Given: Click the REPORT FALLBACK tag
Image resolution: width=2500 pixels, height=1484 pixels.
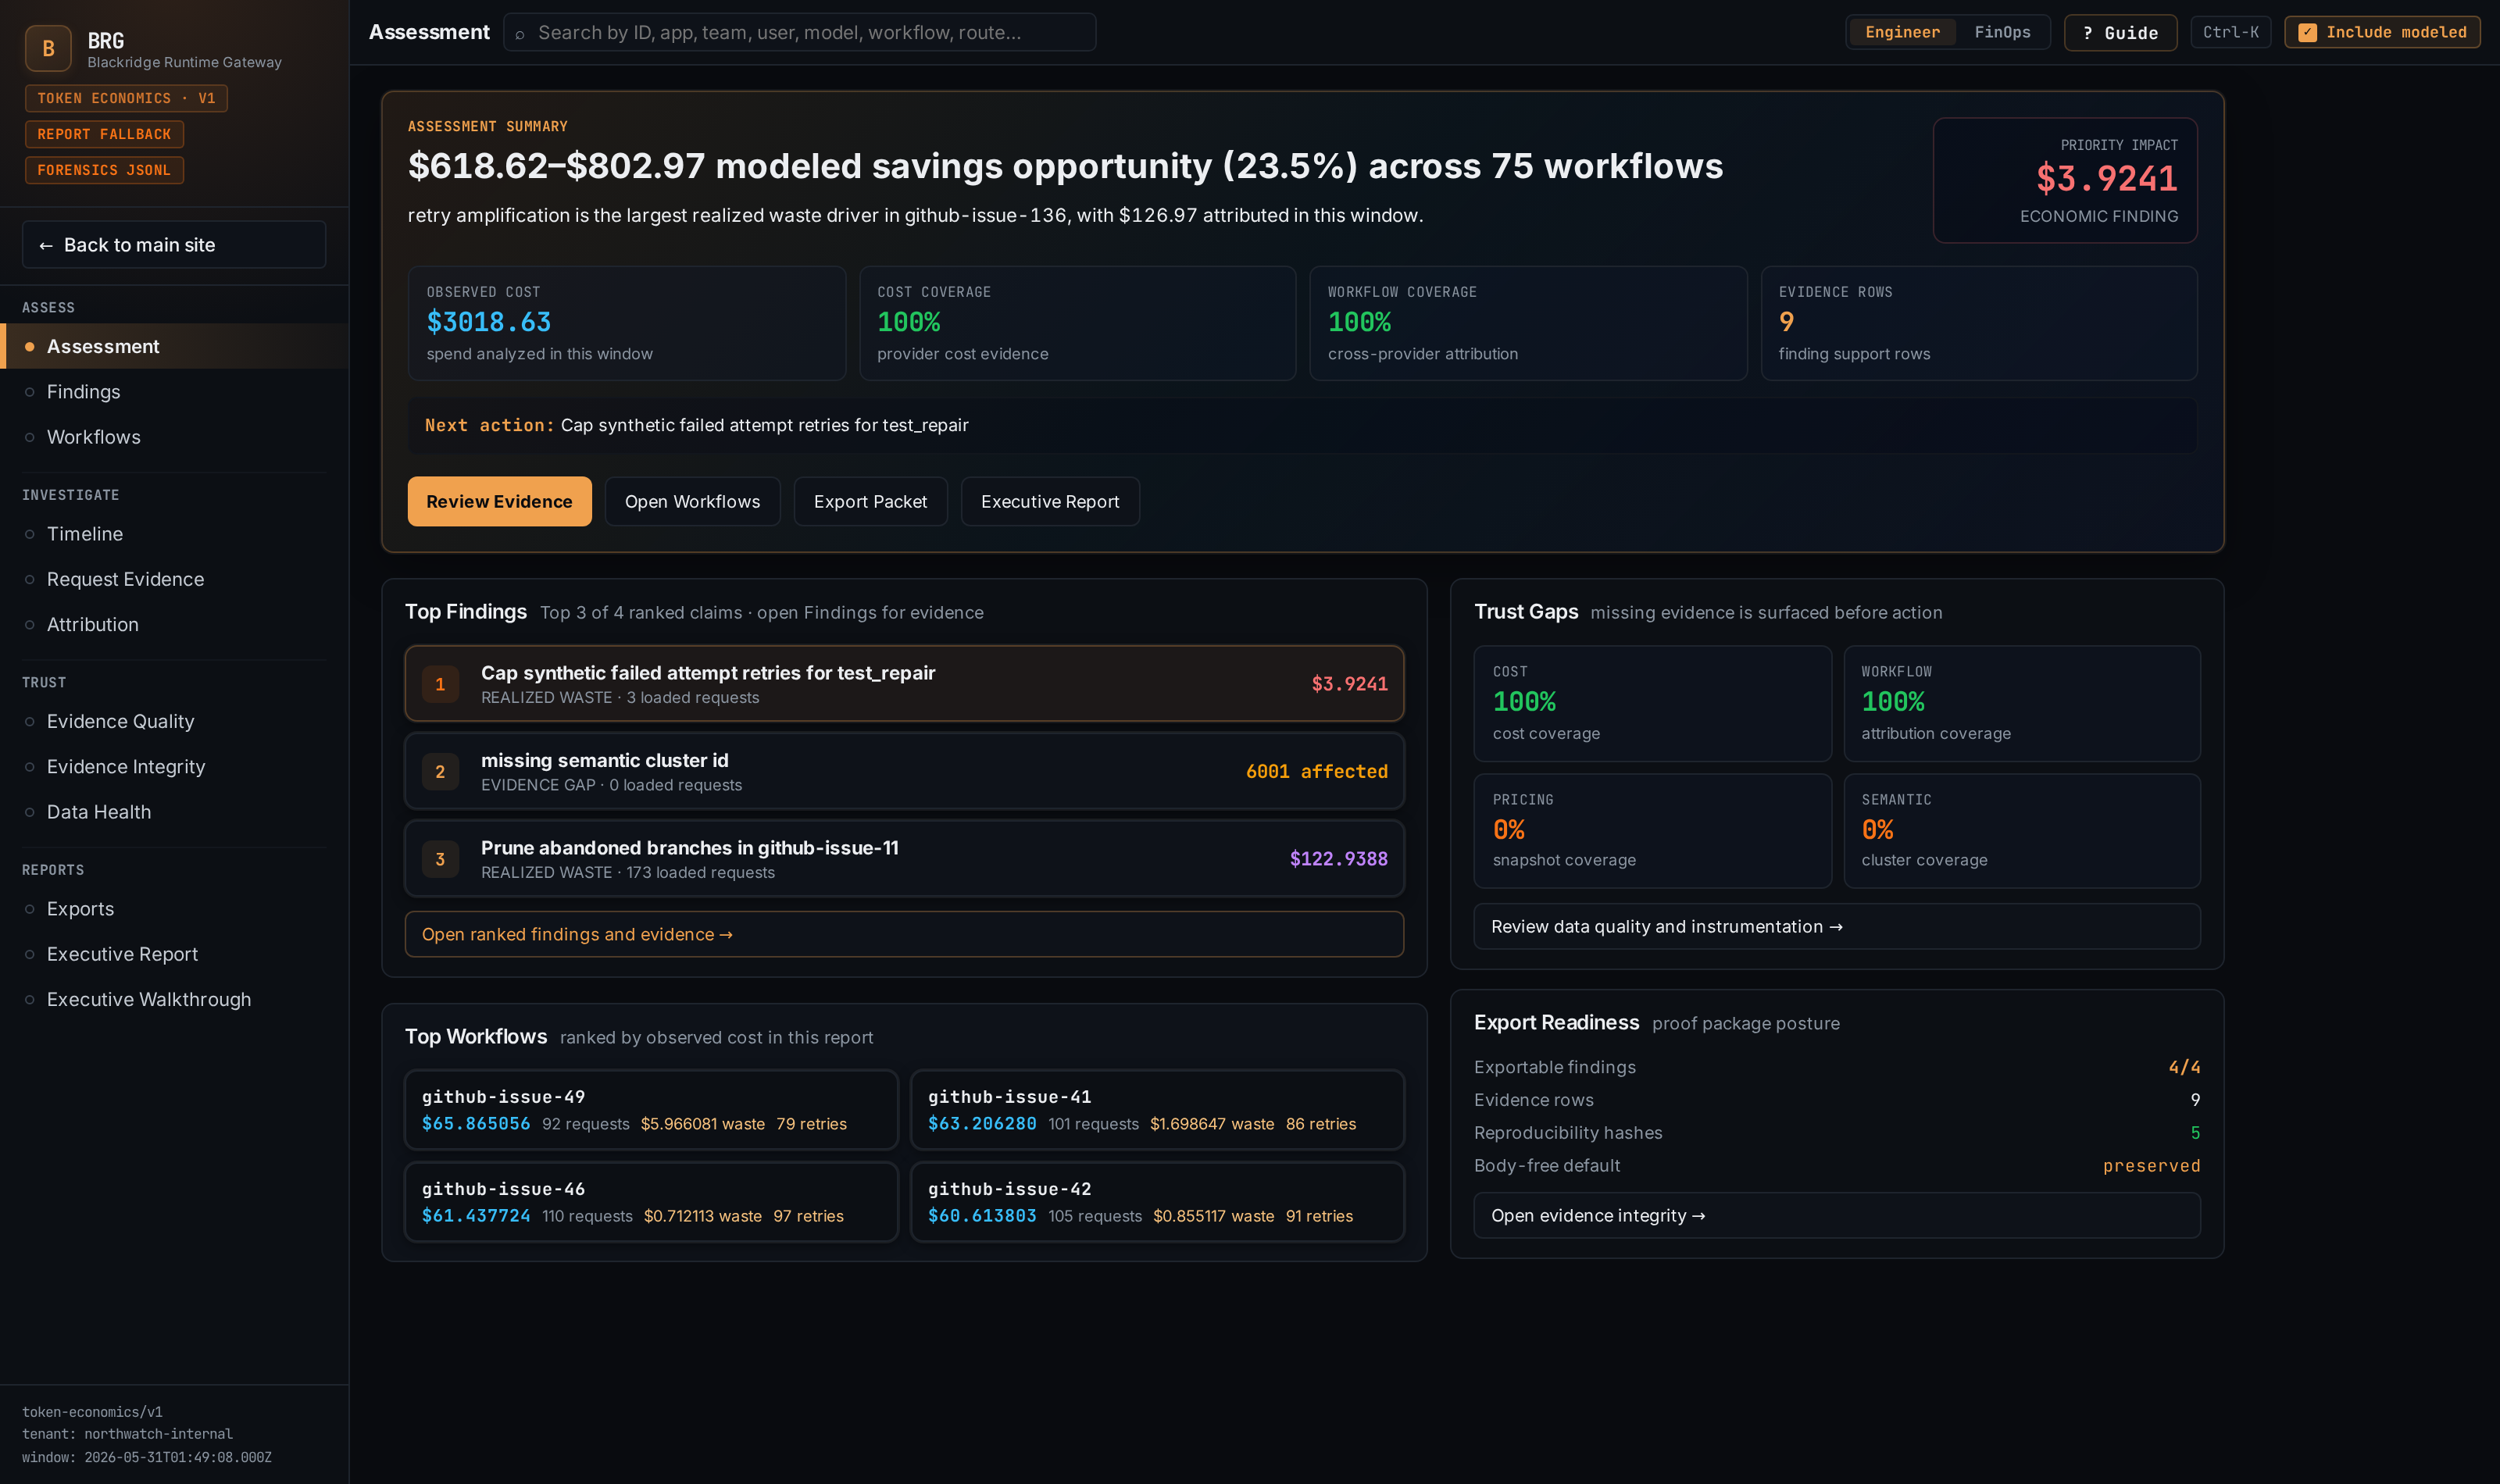Looking at the screenshot, I should coord(104,134).
